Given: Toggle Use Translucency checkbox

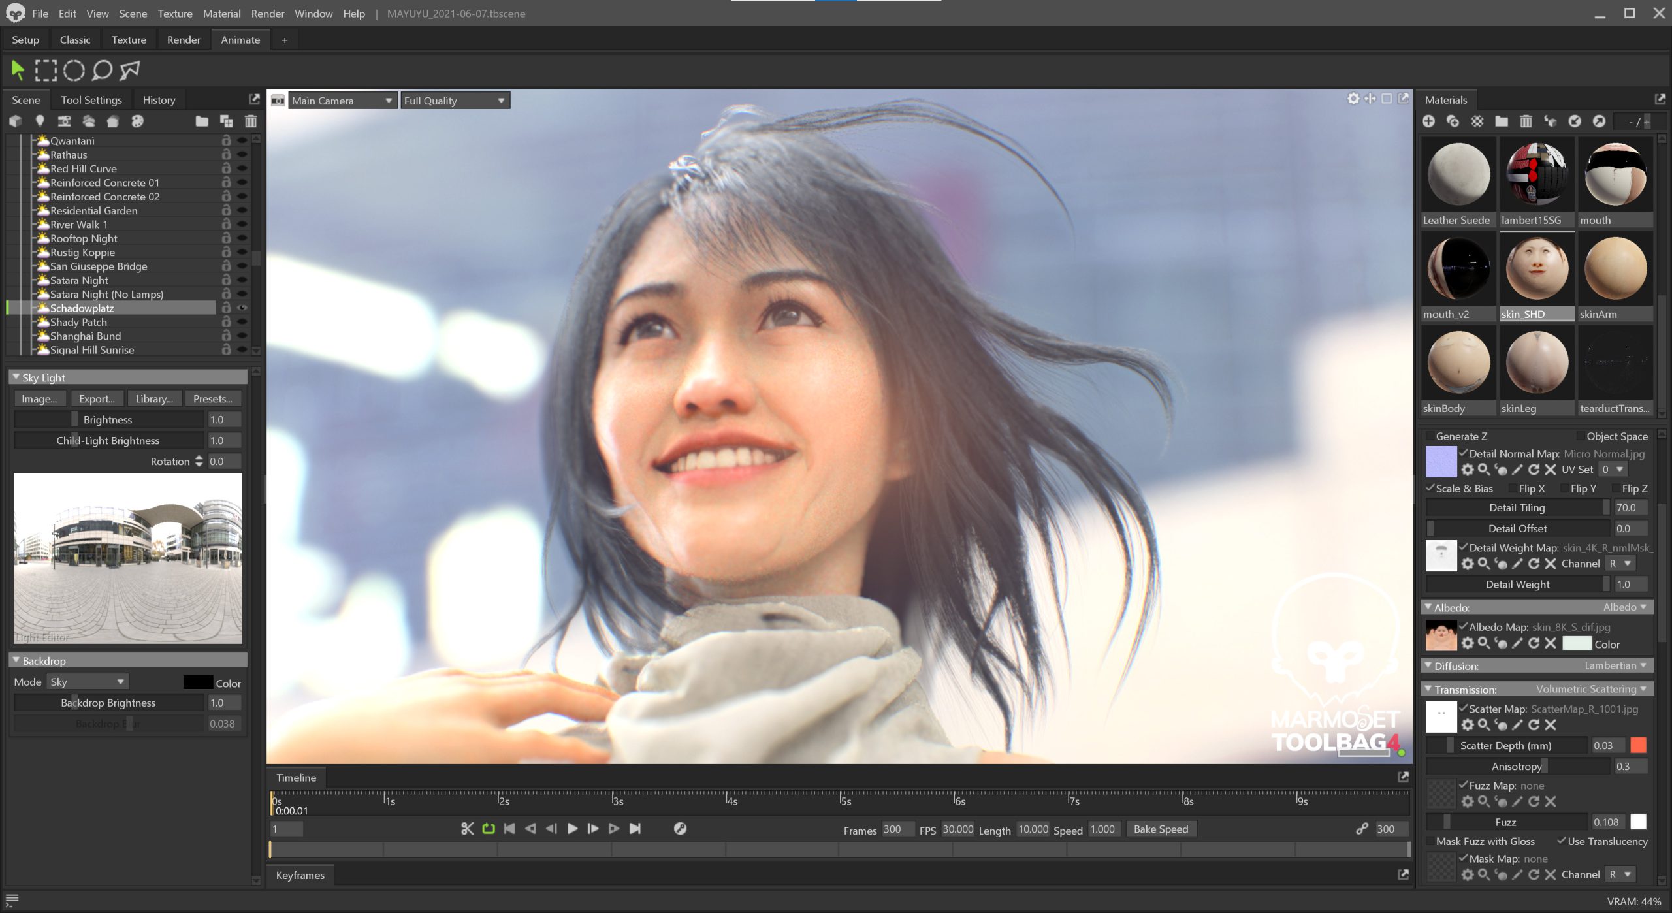Looking at the screenshot, I should [x=1562, y=841].
